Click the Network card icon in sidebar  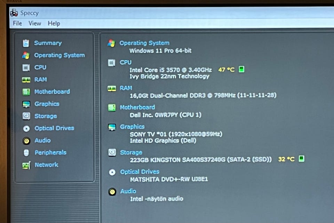pos(26,165)
